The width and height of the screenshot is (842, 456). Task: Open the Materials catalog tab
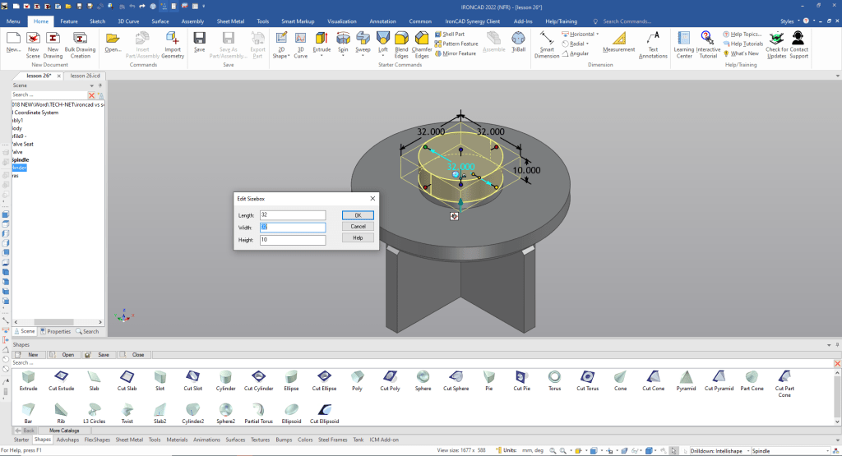click(x=177, y=440)
